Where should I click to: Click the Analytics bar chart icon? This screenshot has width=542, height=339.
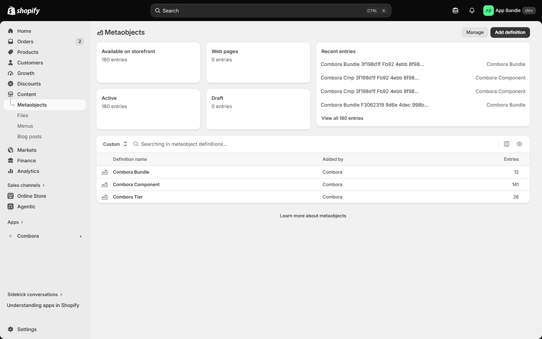pos(11,171)
